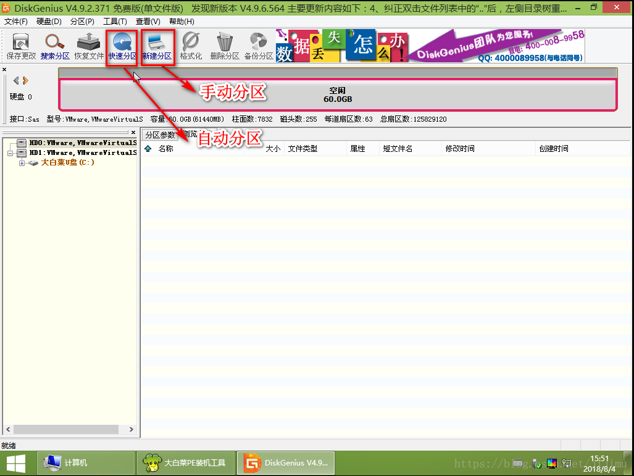
Task: Select the Recover Files (恢复文件) icon
Action: click(89, 46)
